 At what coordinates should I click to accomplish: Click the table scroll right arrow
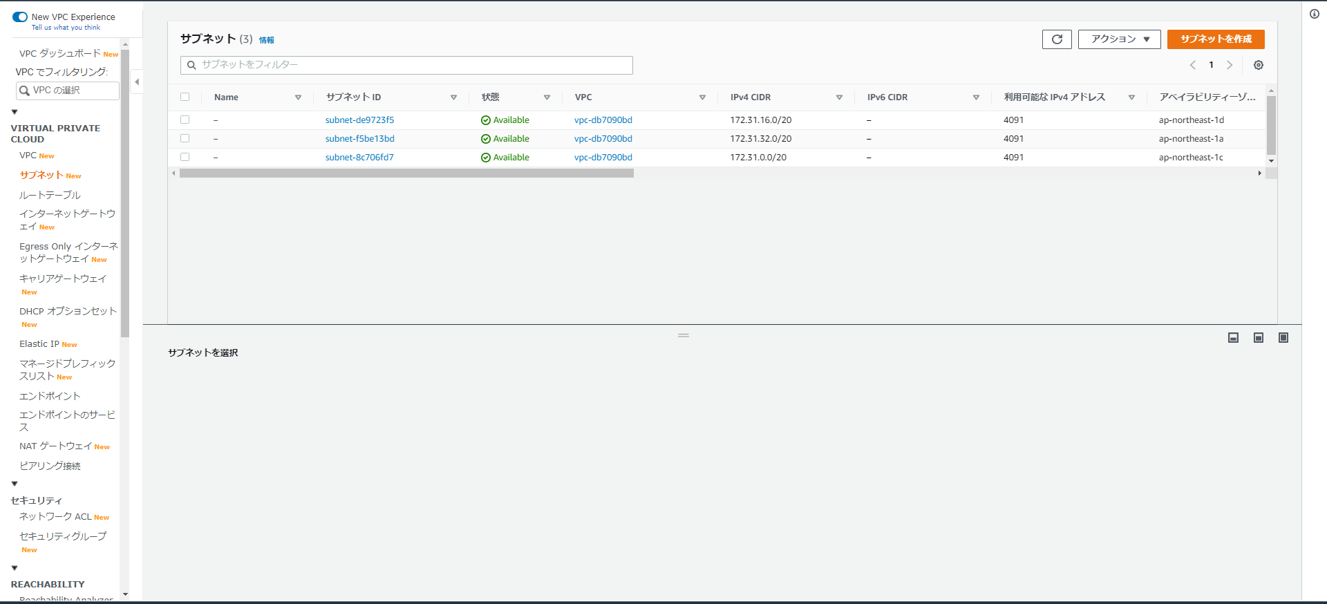(x=1260, y=173)
